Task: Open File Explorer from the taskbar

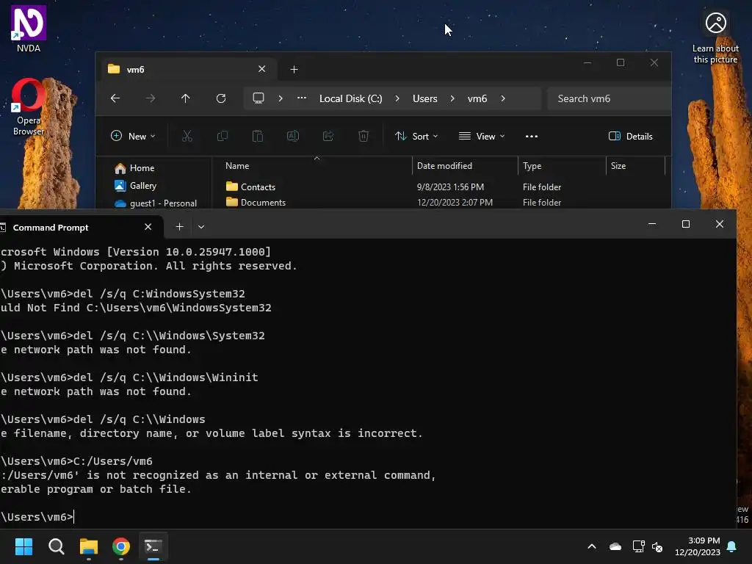Action: point(89,546)
